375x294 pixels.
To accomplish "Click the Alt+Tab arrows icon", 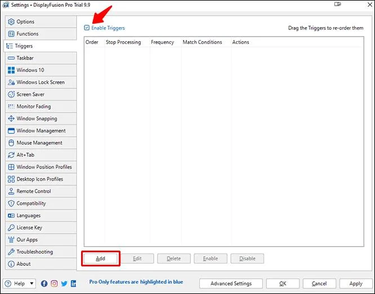I will tap(11, 155).
